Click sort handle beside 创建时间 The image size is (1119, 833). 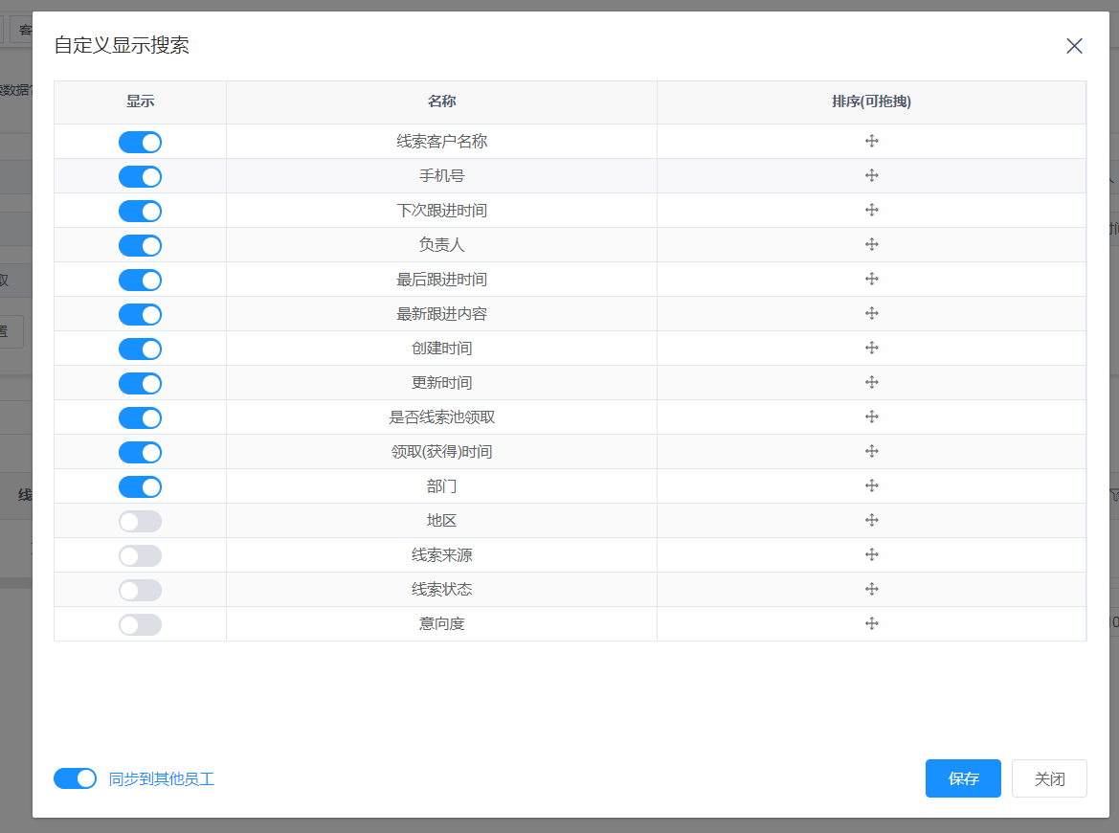click(871, 349)
